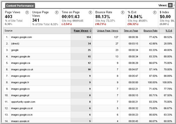Toggle sort arrow on Page Views column

(x=91, y=31)
